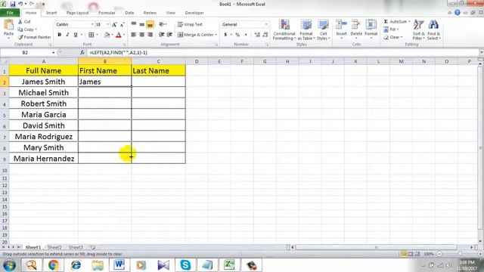Apply comma style
Screen dimensions: 484x272
point(246,35)
